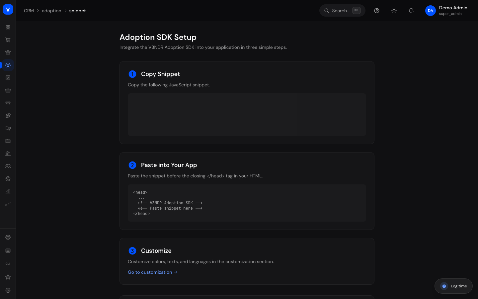This screenshot has width=478, height=299.
Task: Follow the Go to customization link
Action: [153, 272]
